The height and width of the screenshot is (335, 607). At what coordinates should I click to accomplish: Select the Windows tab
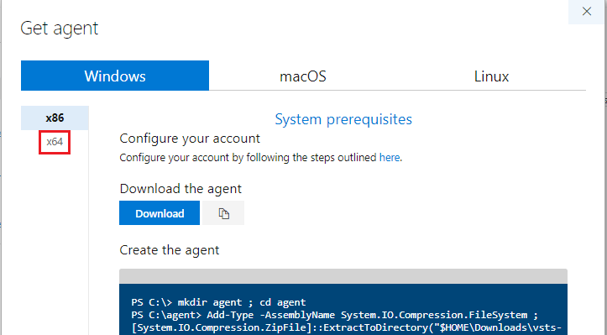[115, 76]
